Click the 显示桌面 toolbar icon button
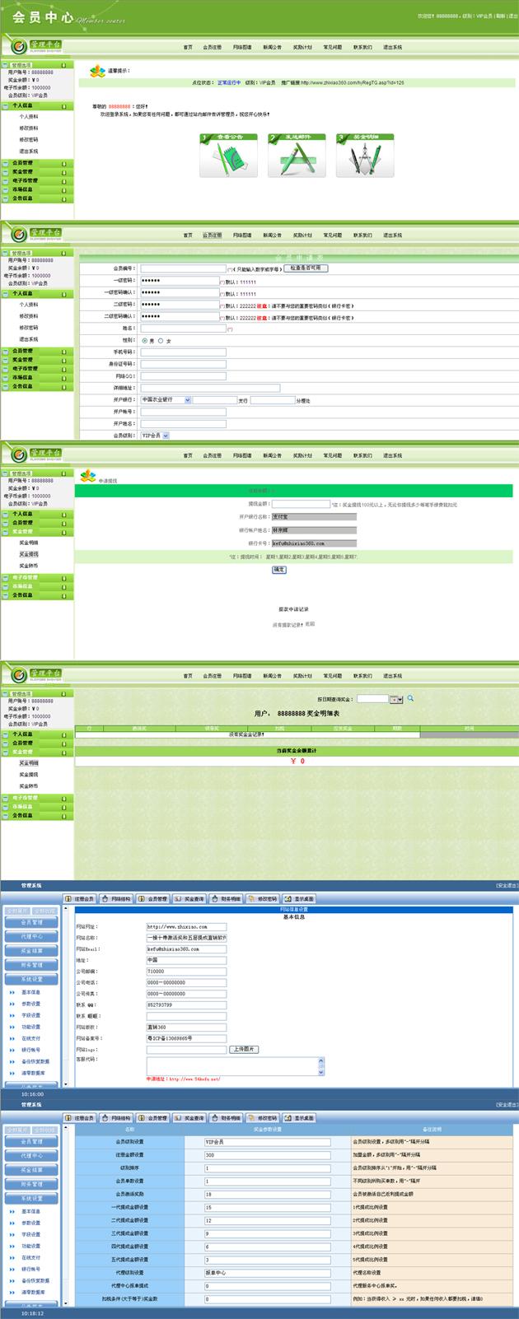This screenshot has height=1319, width=519. pos(299,899)
